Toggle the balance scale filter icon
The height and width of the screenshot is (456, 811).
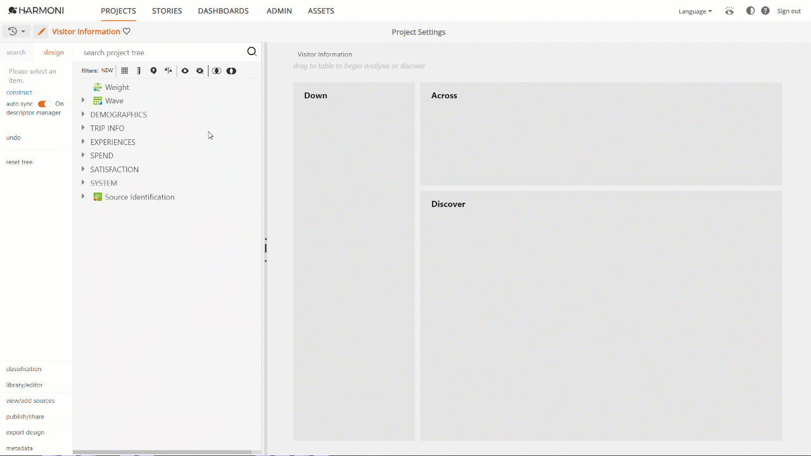tap(168, 71)
